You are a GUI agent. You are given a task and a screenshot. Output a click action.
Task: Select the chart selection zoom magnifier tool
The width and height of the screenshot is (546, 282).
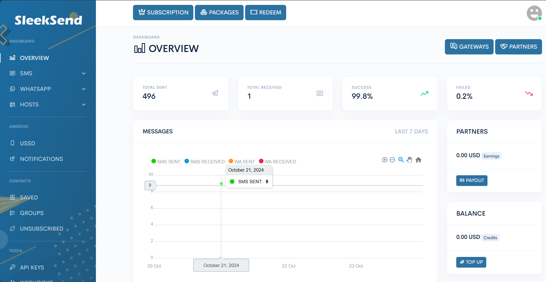point(401,160)
